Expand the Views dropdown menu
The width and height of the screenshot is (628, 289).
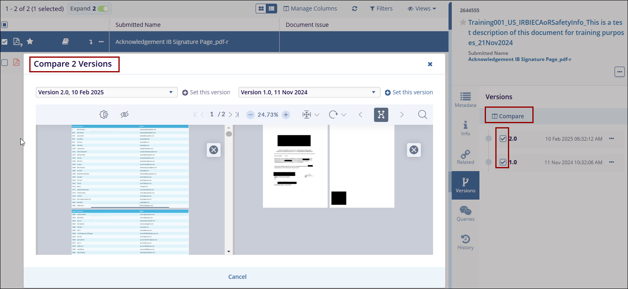point(422,9)
